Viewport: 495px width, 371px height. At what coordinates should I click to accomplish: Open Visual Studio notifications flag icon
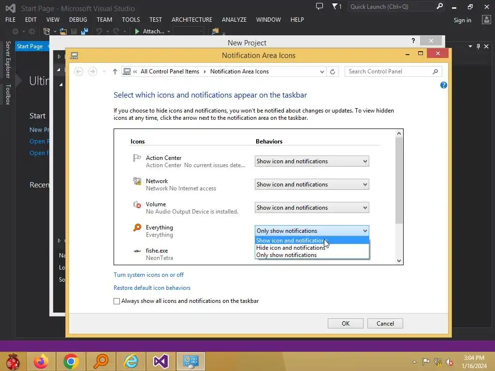click(x=336, y=6)
